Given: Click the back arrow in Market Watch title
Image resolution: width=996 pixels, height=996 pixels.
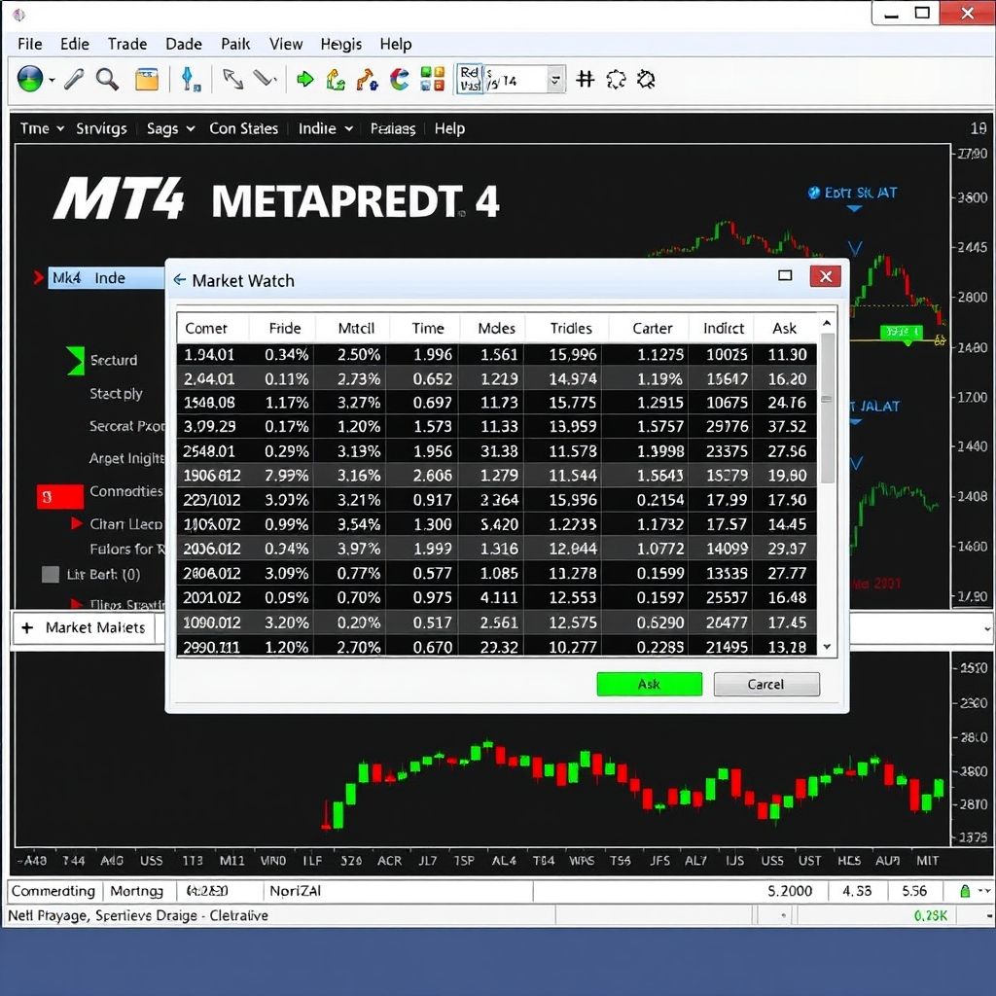Looking at the screenshot, I should tap(180, 279).
